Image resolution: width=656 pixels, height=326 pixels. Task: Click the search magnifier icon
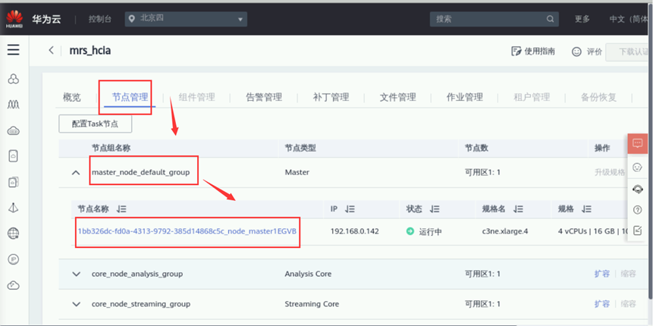(x=550, y=19)
